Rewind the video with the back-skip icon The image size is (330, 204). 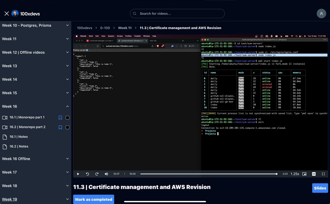[x=87, y=174]
